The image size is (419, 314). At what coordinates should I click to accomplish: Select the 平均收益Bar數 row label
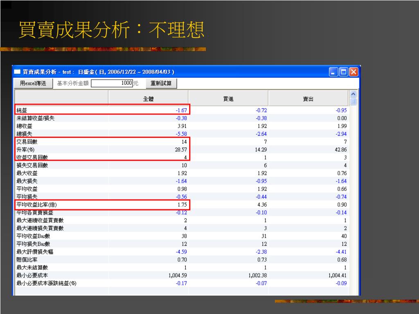(x=34, y=236)
